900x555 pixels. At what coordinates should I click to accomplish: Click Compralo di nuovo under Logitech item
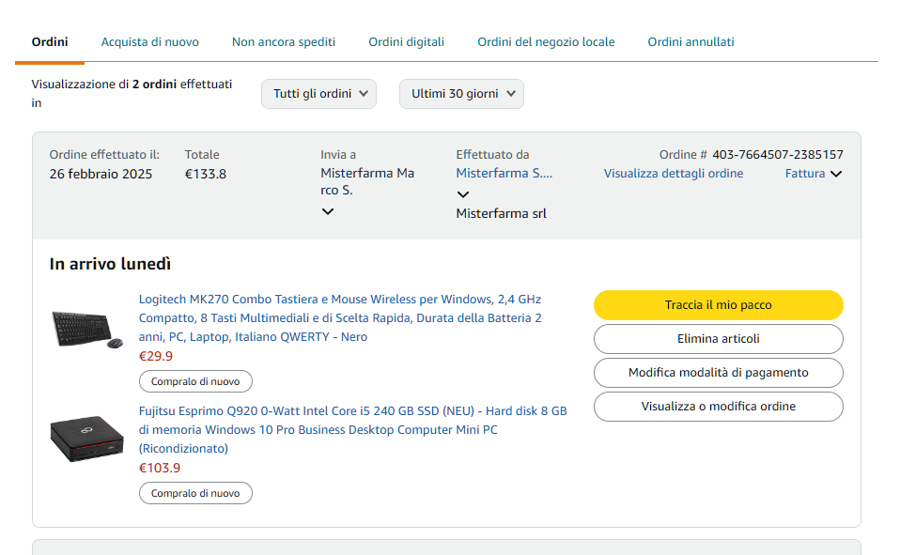[195, 381]
